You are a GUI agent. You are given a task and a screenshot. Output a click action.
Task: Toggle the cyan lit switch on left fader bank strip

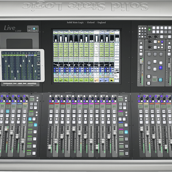click(x=8, y=111)
